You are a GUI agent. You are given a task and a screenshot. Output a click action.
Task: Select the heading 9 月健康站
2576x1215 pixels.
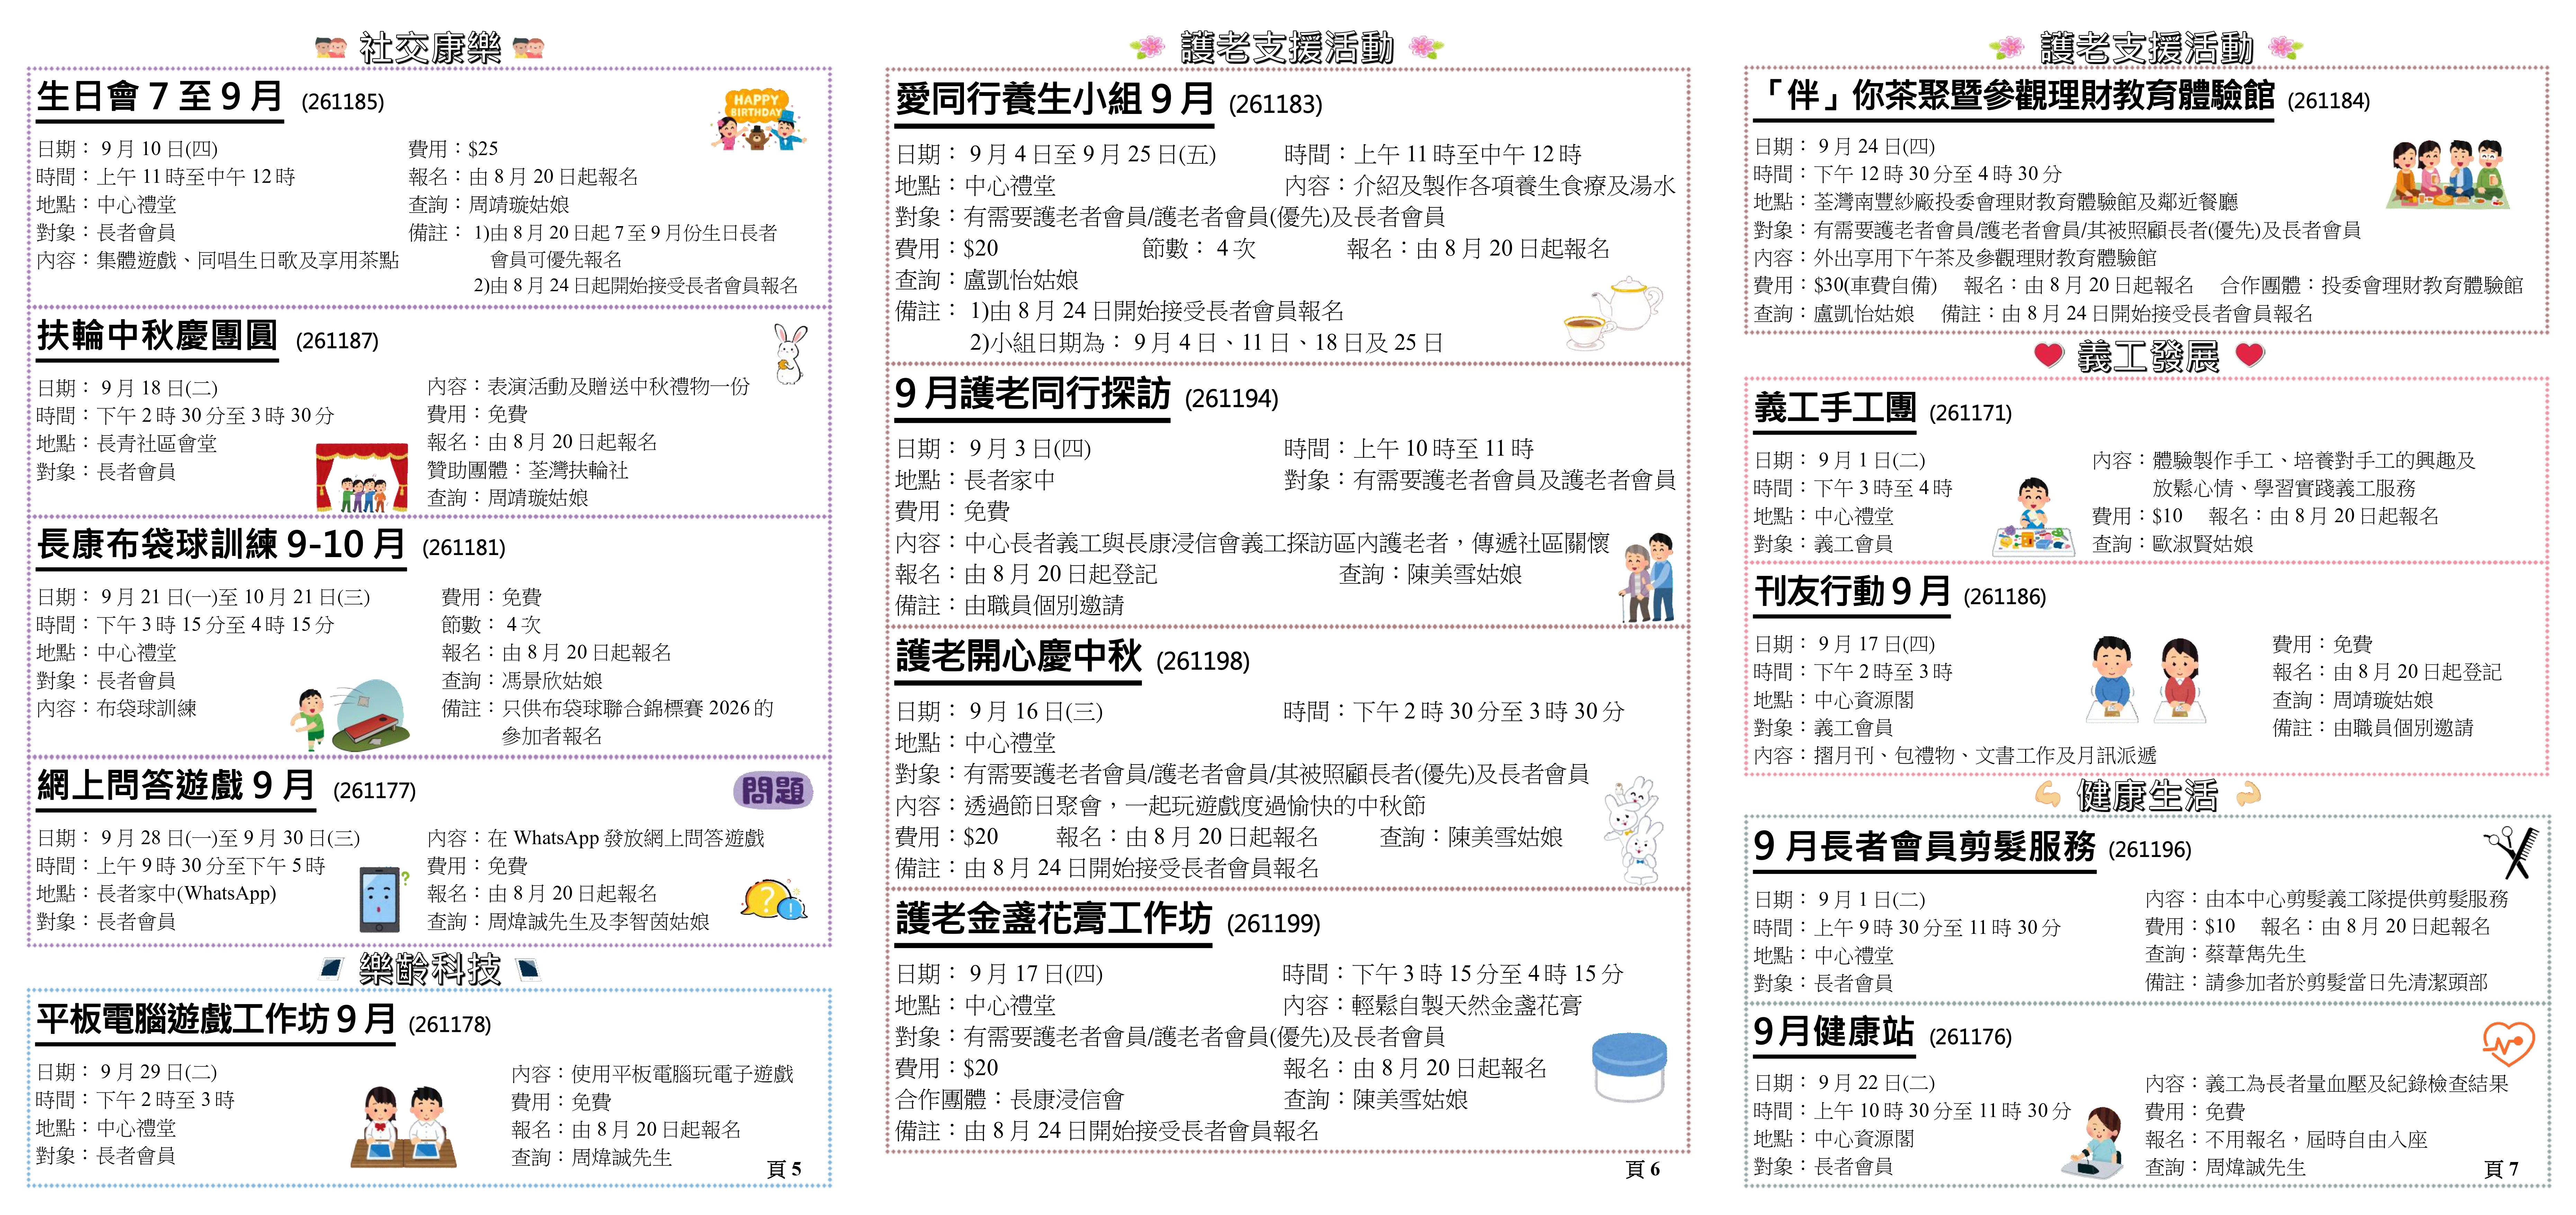tap(1834, 1032)
